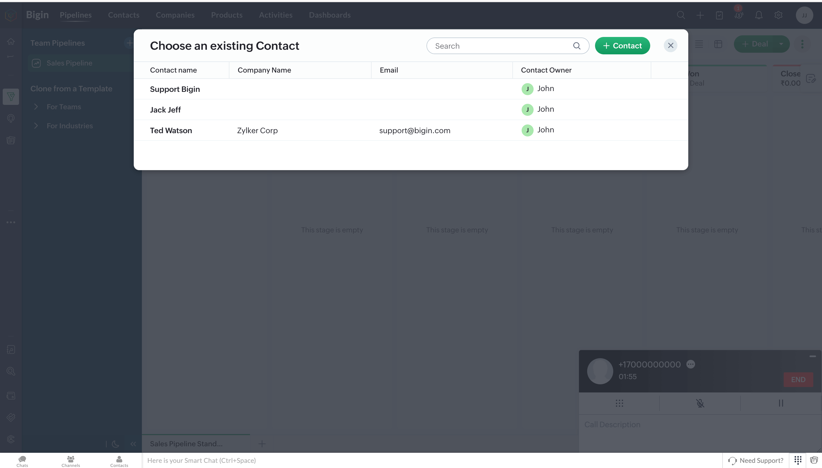This screenshot has height=468, width=822.
Task: Click the home icon in left sidebar
Action: tap(11, 42)
